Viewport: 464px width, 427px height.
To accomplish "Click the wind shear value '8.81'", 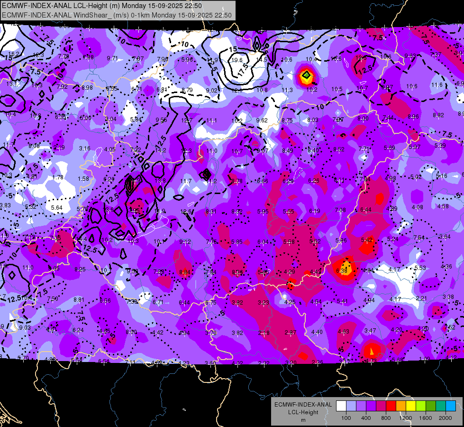I will 79,299.
